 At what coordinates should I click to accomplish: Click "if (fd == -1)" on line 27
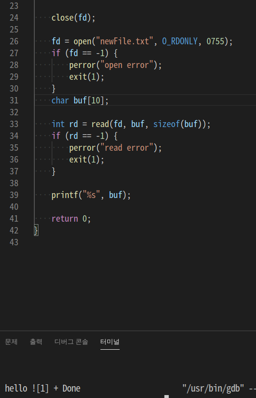click(x=80, y=53)
